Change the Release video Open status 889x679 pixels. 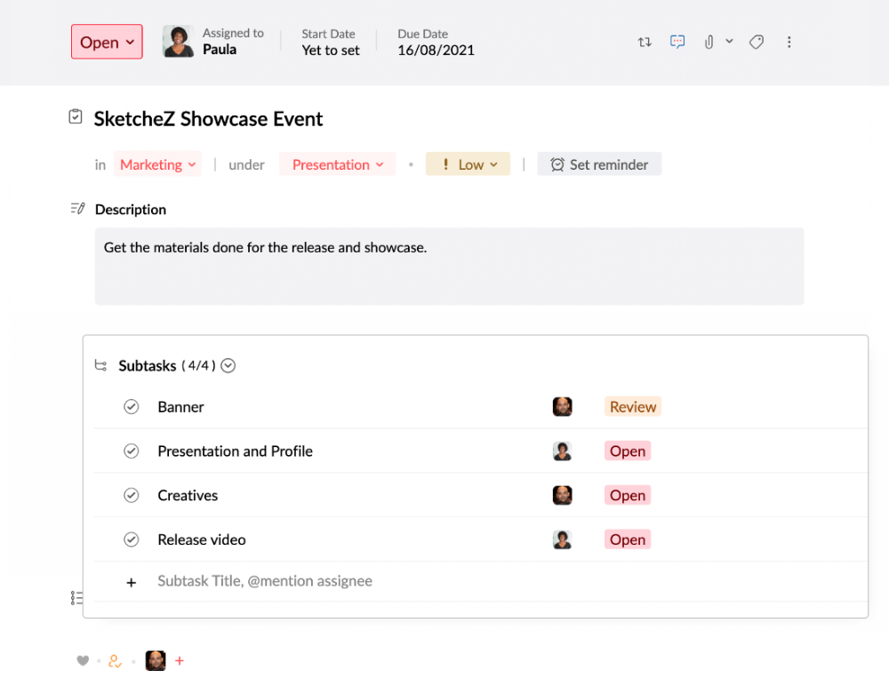(628, 539)
